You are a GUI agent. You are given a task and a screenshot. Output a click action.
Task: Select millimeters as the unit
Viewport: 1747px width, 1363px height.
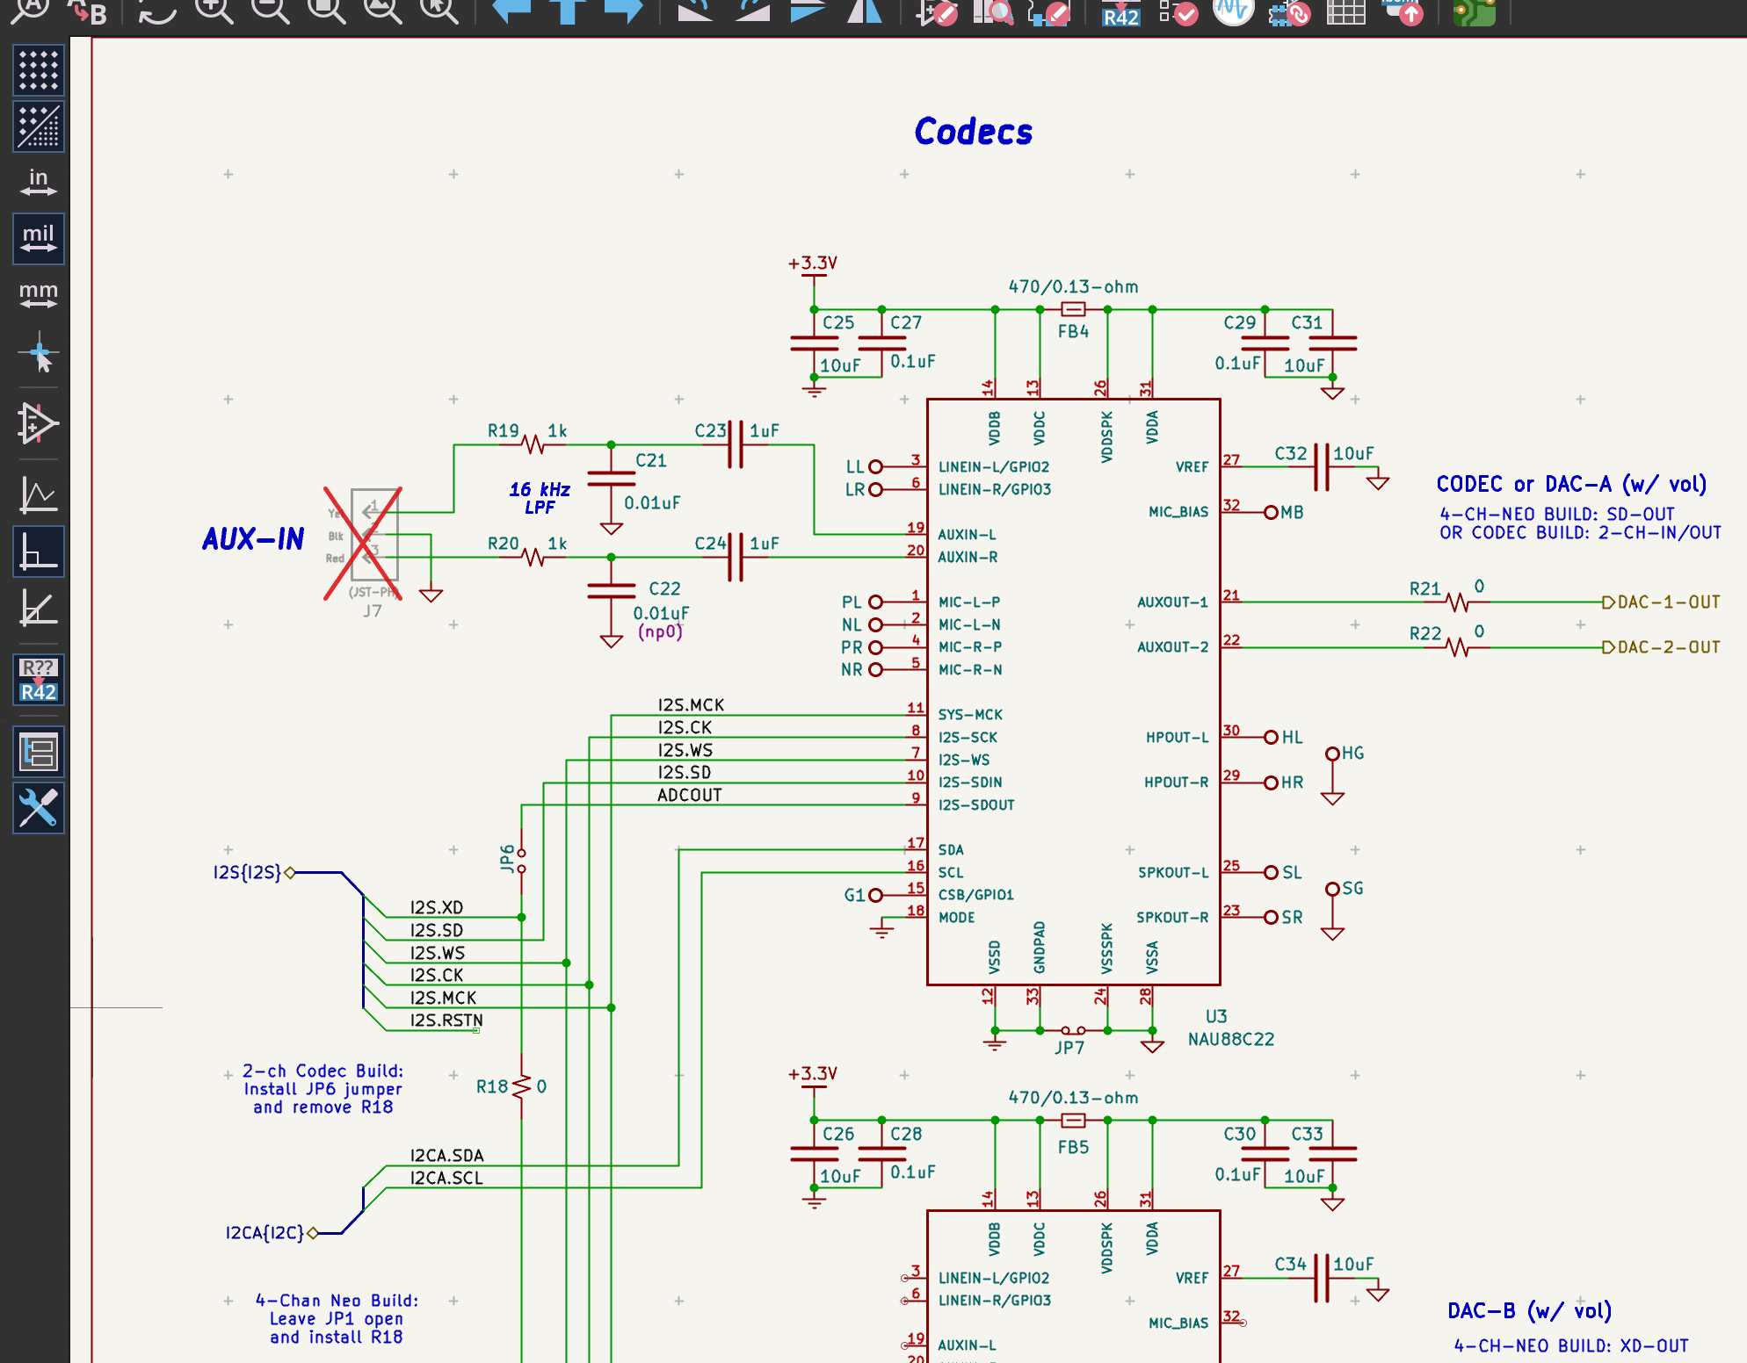coord(39,295)
